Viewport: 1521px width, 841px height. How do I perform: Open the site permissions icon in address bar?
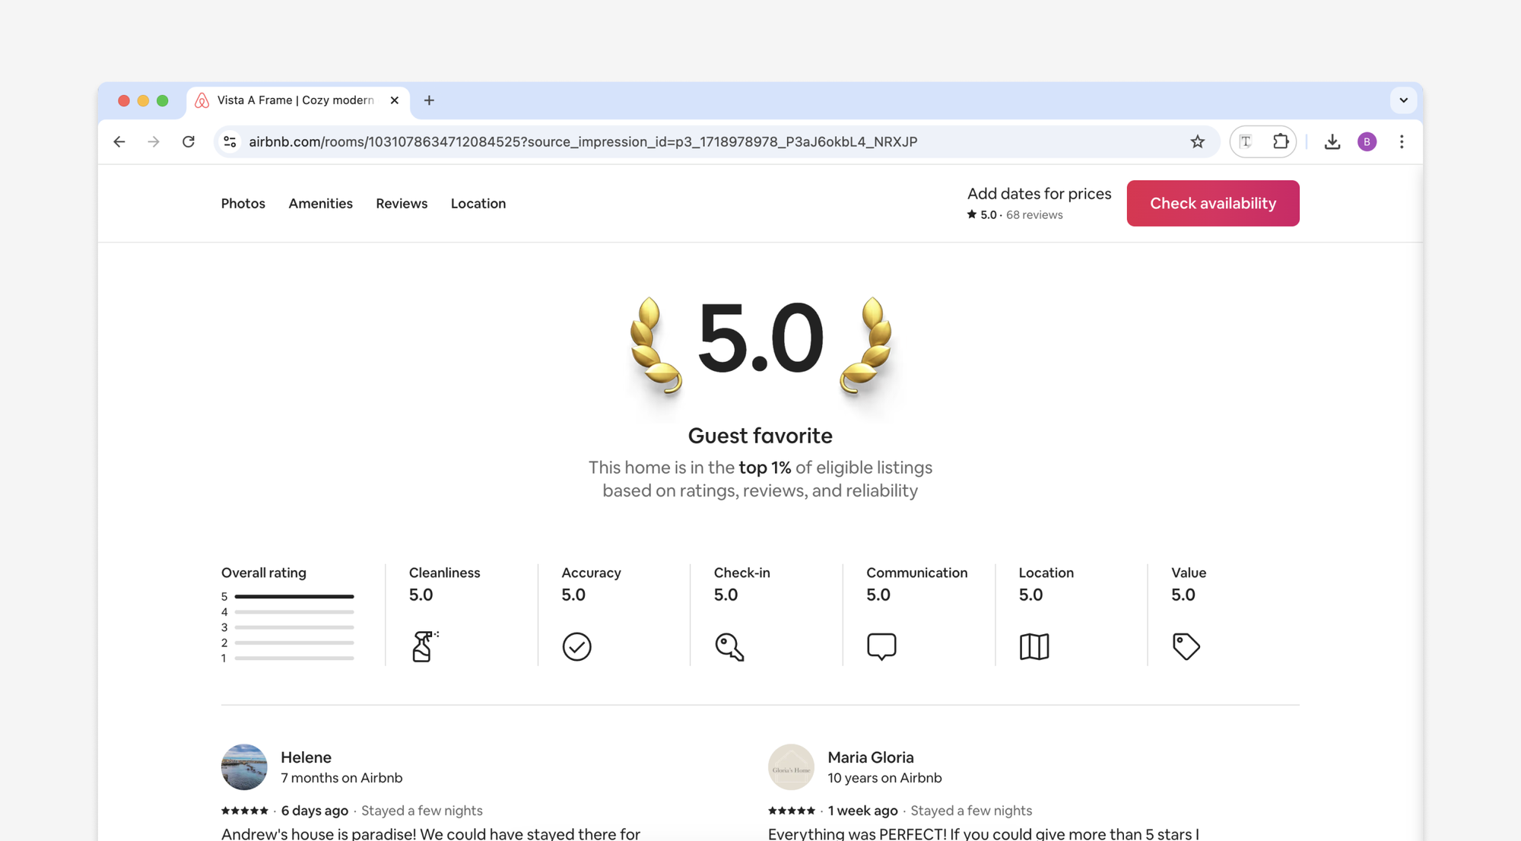pyautogui.click(x=230, y=141)
